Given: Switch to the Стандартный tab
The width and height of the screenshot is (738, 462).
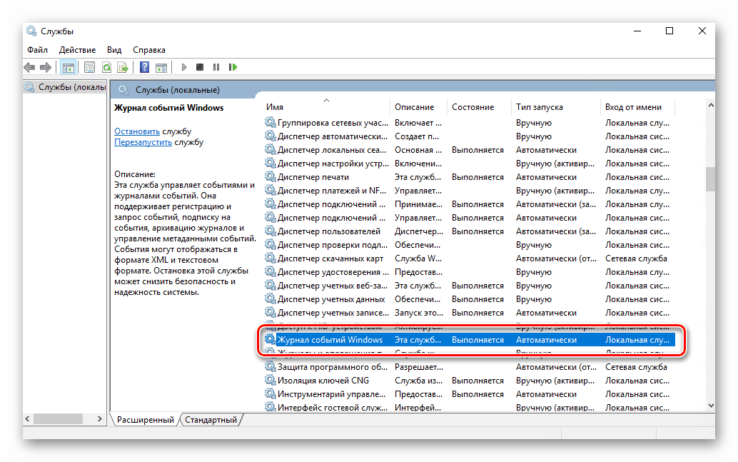Looking at the screenshot, I should [211, 420].
